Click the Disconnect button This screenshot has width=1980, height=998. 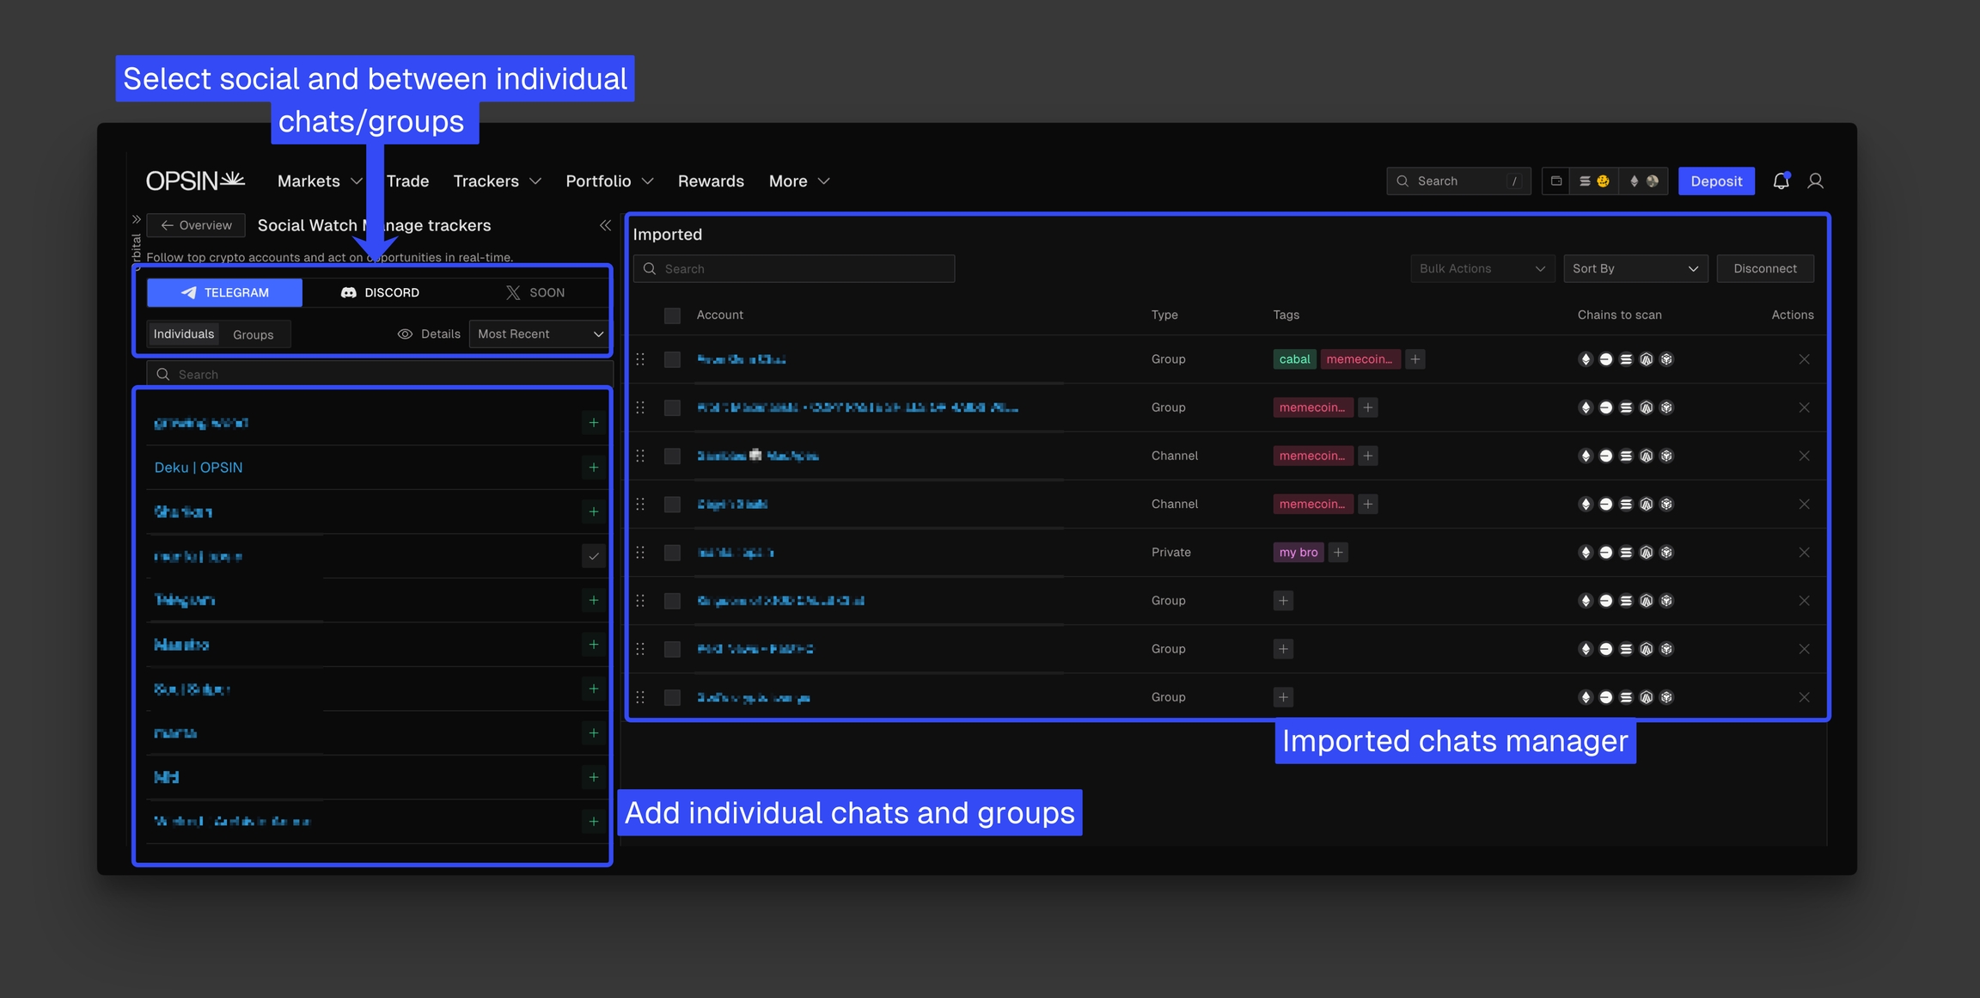click(1764, 269)
